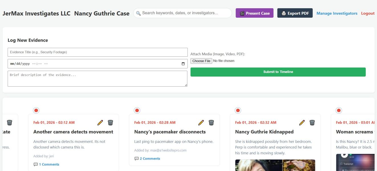Click the red dot marker above 'Nancy's pacemaker disconnects'
Image resolution: width=377 pixels, height=171 pixels.
pos(137,110)
